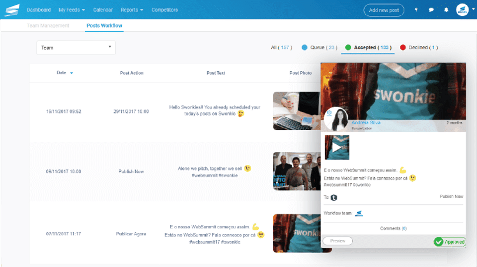Click the popup's #websummit17 #swonkie hashtags
The height and width of the screenshot is (267, 477).
[x=347, y=185]
